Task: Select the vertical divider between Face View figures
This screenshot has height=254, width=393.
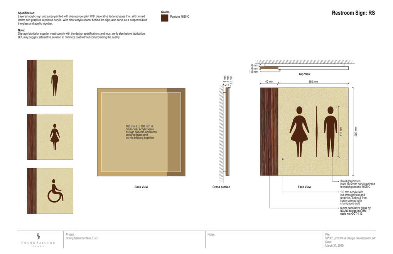Action: click(316, 132)
